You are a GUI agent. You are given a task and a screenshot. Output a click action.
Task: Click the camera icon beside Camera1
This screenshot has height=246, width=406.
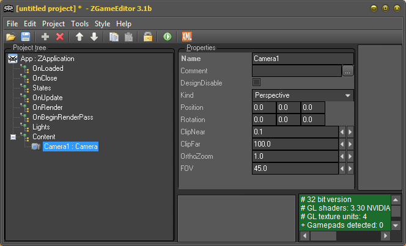[36, 147]
